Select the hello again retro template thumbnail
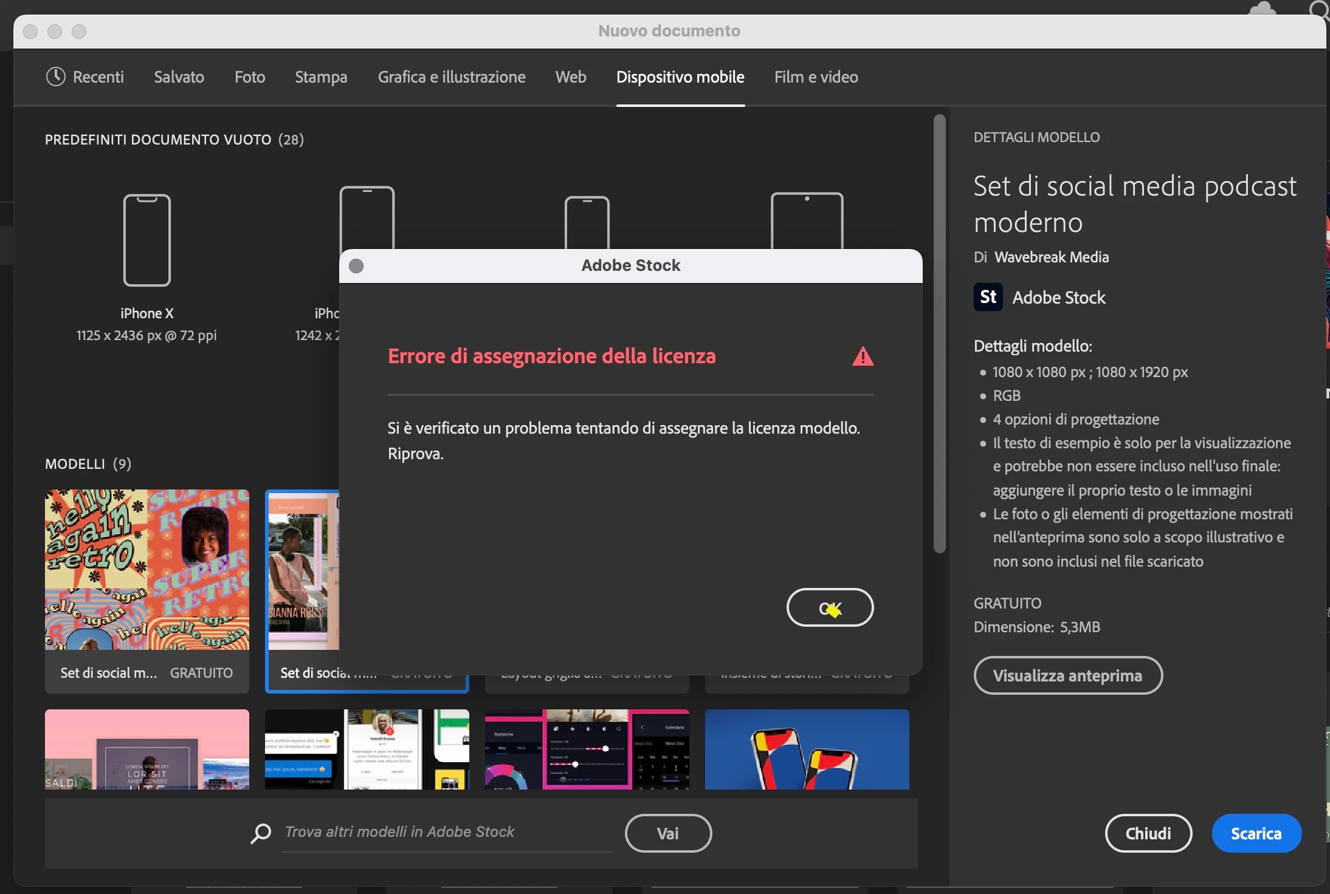The height and width of the screenshot is (894, 1330). point(147,569)
